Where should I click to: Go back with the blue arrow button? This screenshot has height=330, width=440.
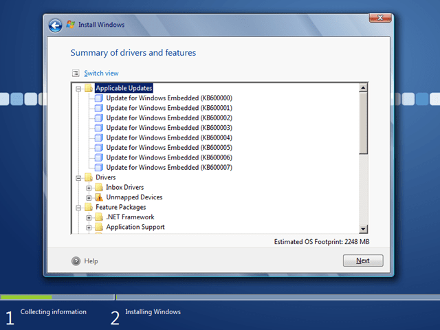point(55,26)
